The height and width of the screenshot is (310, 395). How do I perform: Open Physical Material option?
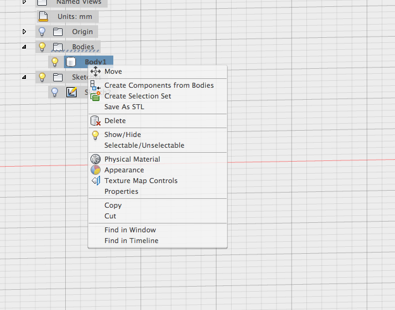(x=158, y=159)
